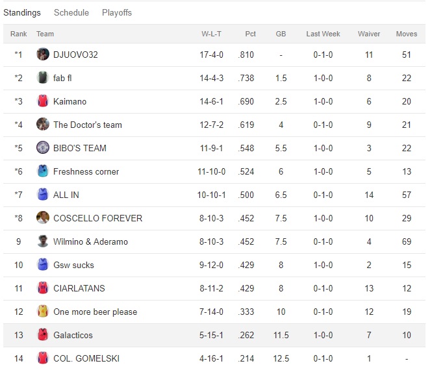Click Galacticos jersey icon
The image size is (432, 370).
pyautogui.click(x=43, y=335)
